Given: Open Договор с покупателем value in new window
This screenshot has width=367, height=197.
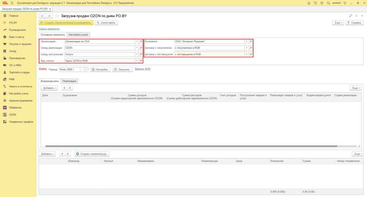Looking at the screenshot, I should tap(251, 48).
